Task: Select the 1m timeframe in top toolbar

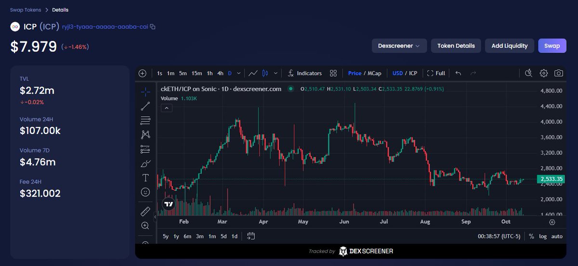Action: click(x=171, y=73)
